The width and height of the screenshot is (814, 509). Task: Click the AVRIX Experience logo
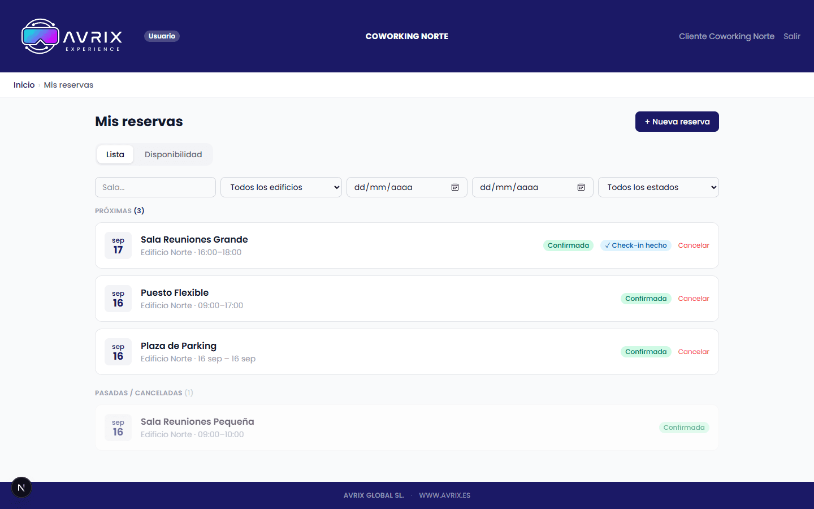click(x=72, y=36)
